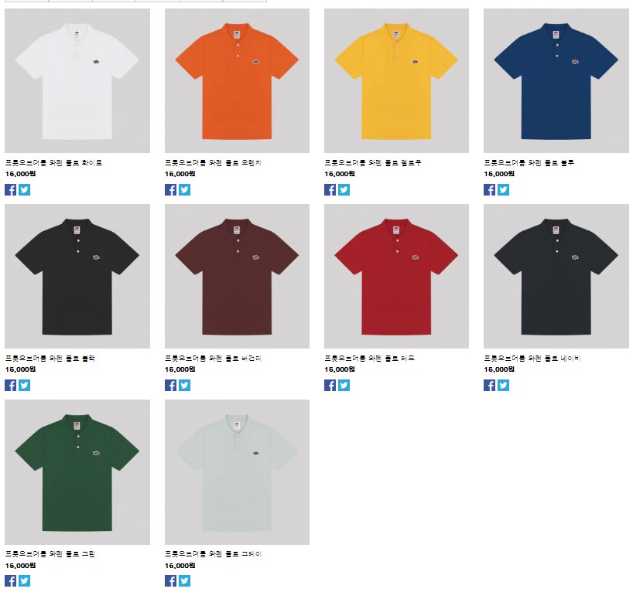Tweet the orange polo shirt product
The image size is (633, 592).
(184, 189)
